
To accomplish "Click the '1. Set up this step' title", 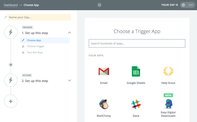I will (x=35, y=33).
